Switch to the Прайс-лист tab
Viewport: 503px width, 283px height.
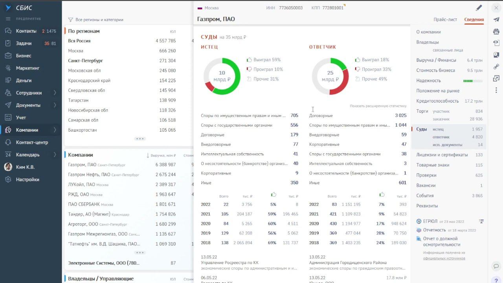[445, 19]
